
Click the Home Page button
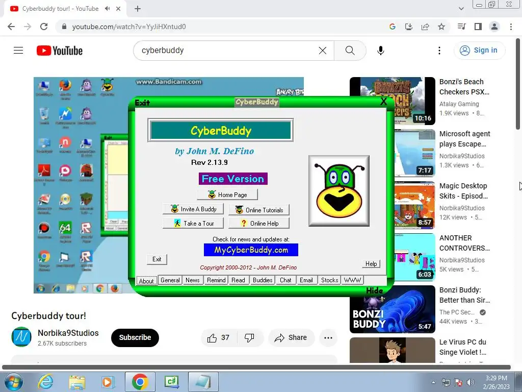[x=227, y=194]
